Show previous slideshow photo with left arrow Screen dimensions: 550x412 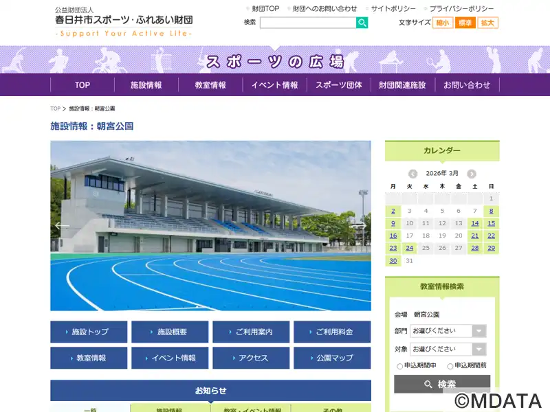63,226
